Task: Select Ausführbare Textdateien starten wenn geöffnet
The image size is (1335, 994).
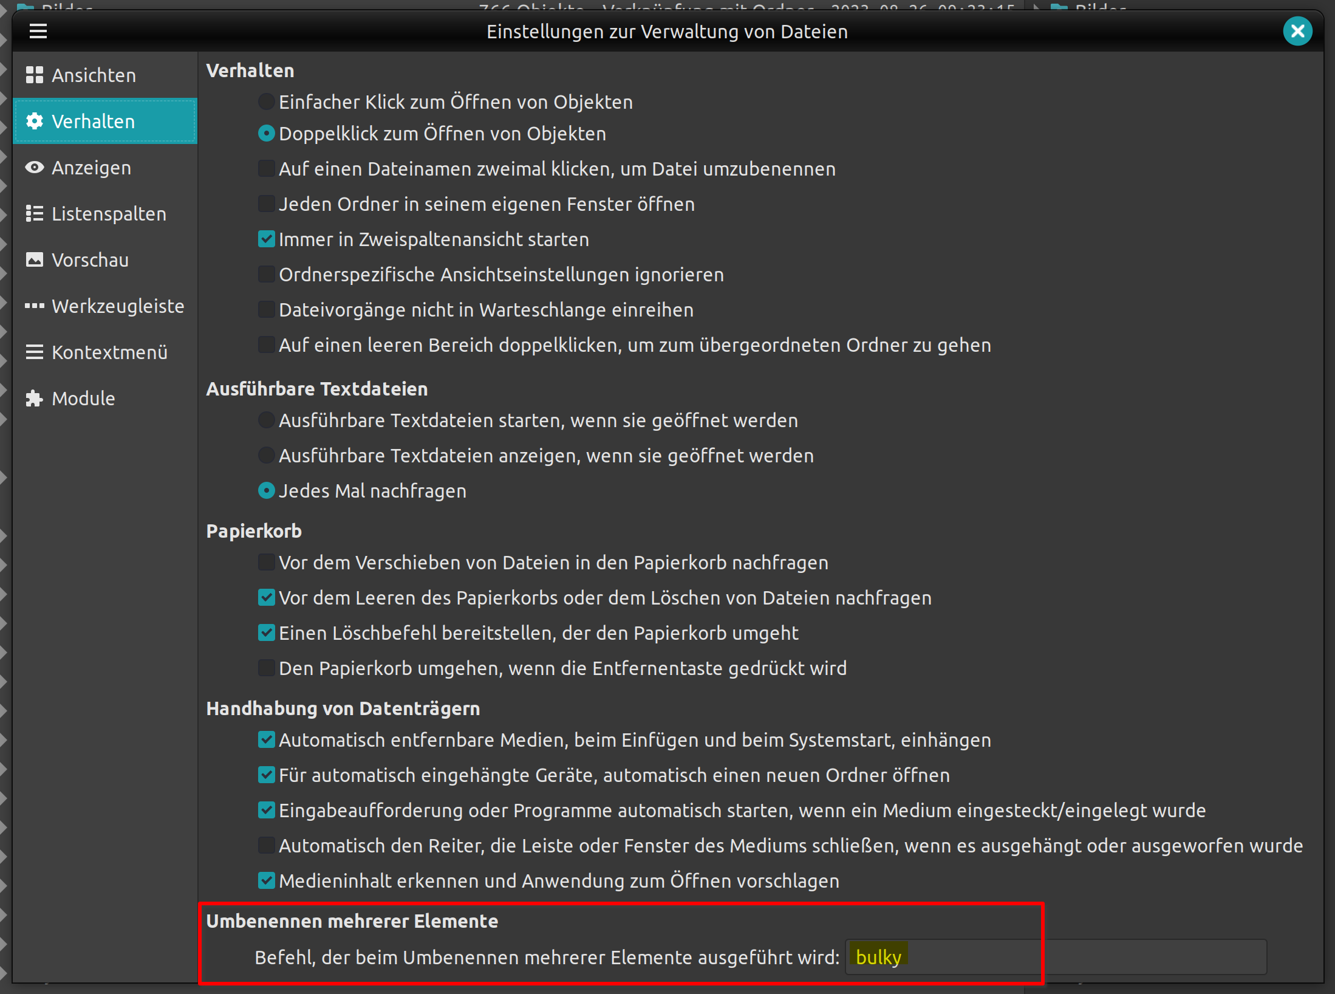Action: (266, 420)
